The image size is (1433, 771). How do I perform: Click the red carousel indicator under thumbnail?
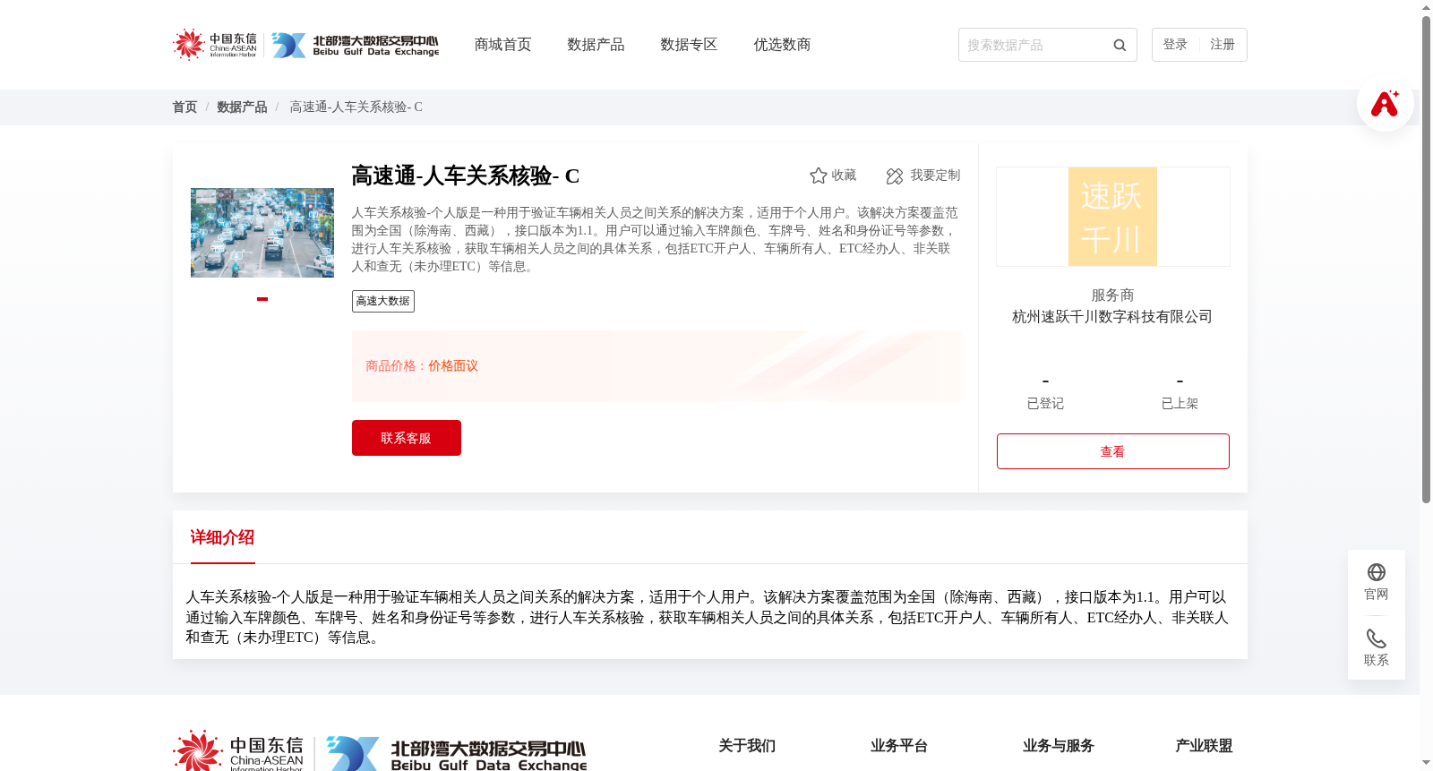(262, 299)
